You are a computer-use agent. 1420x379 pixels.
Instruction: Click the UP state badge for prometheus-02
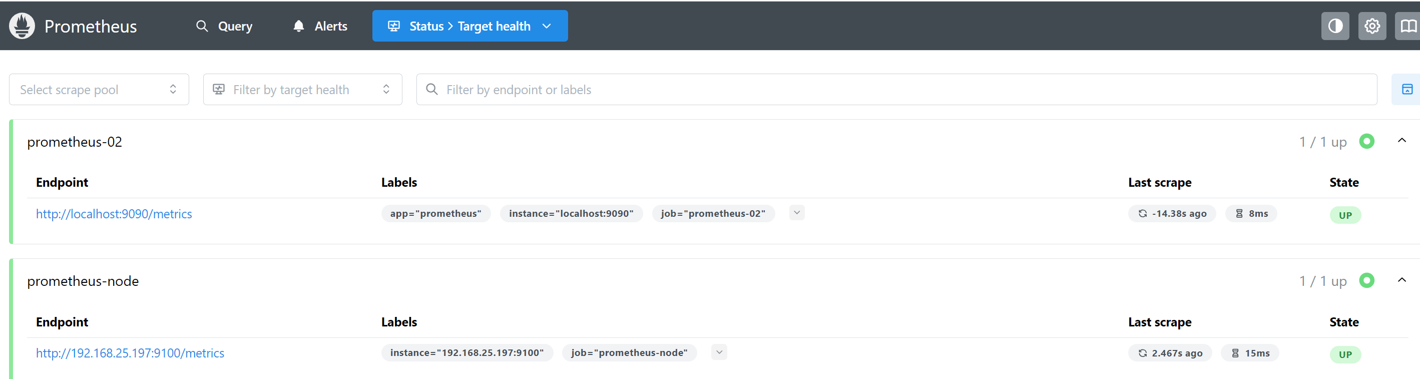[1345, 215]
